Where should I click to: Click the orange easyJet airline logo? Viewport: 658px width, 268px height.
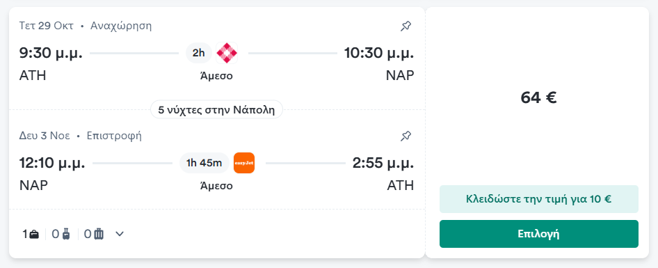[x=244, y=163]
